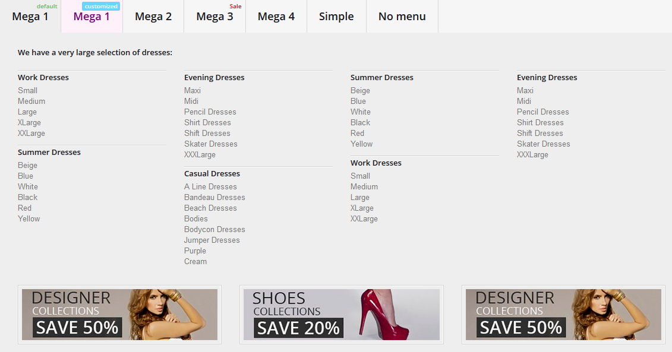Open the Mega 3 Sale tab

214,16
